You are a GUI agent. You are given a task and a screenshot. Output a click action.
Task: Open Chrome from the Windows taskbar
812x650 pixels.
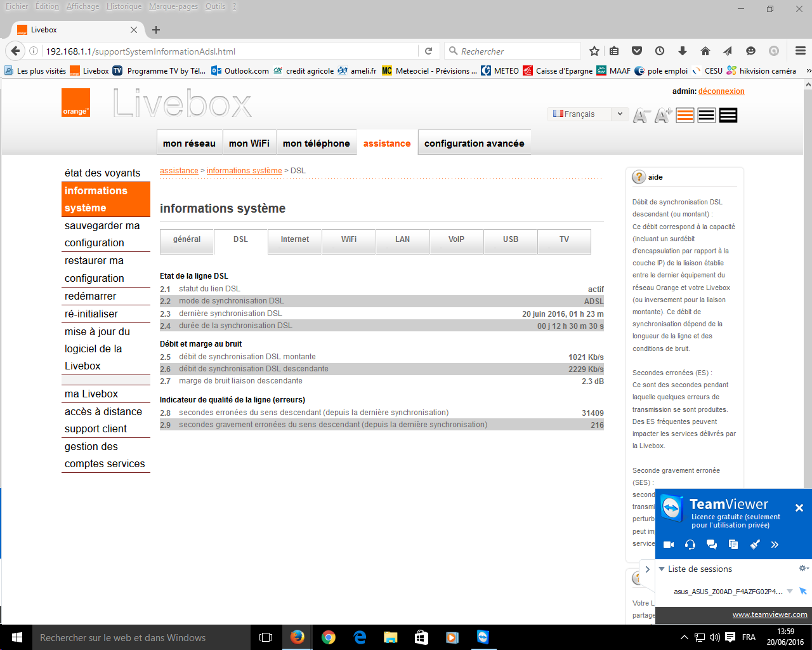point(328,637)
